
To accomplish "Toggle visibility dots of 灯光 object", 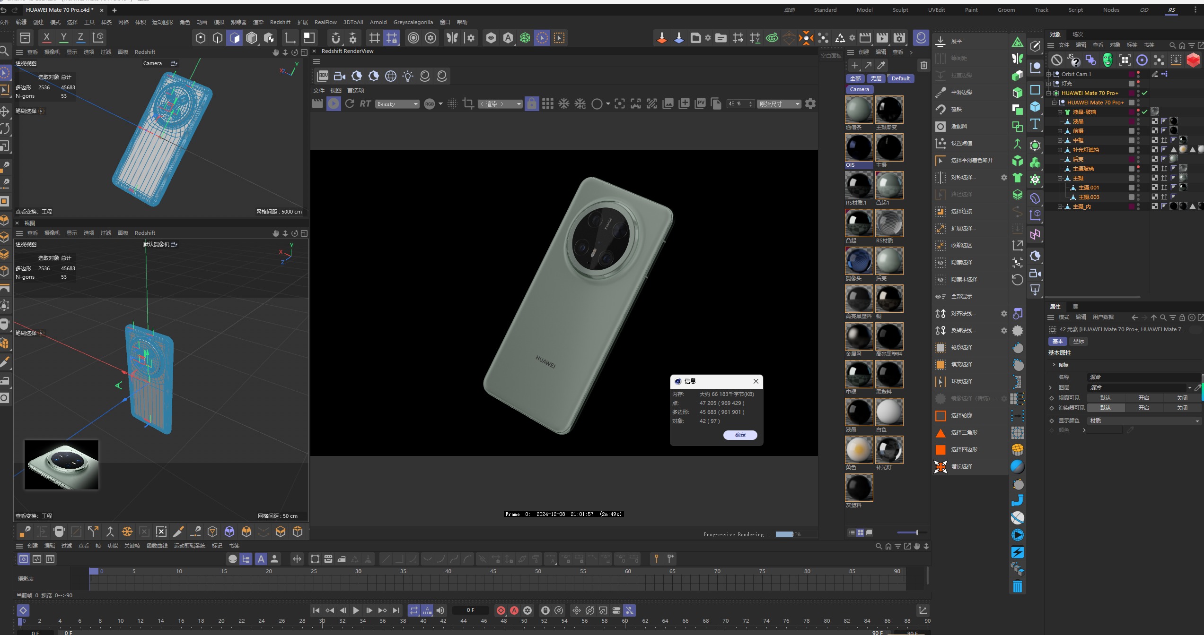I will coord(1138,84).
